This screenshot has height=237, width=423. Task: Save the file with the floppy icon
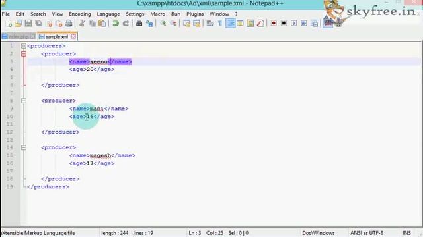click(x=28, y=24)
